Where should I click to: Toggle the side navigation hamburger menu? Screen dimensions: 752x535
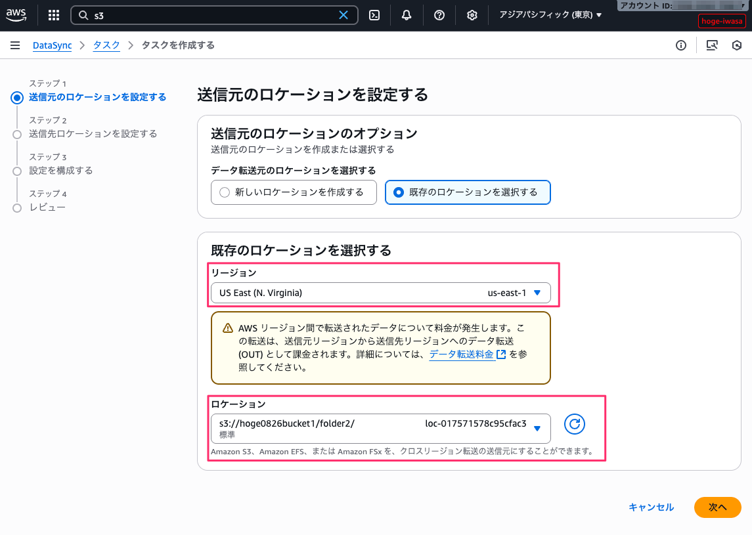(15, 45)
